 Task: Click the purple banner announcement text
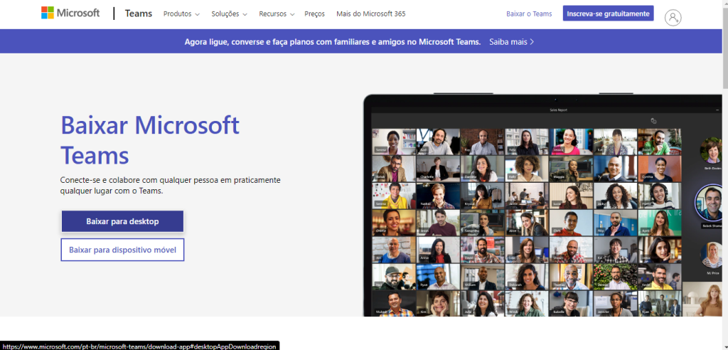click(x=333, y=41)
